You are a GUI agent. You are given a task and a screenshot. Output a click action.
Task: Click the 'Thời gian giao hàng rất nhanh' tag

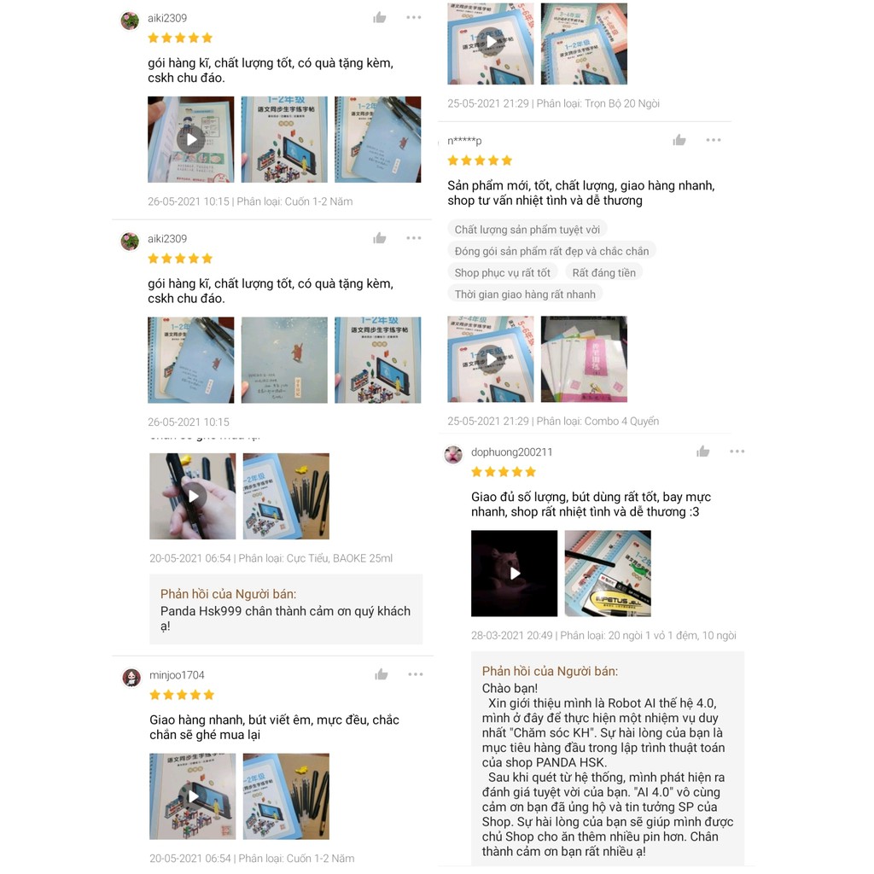[x=525, y=294]
